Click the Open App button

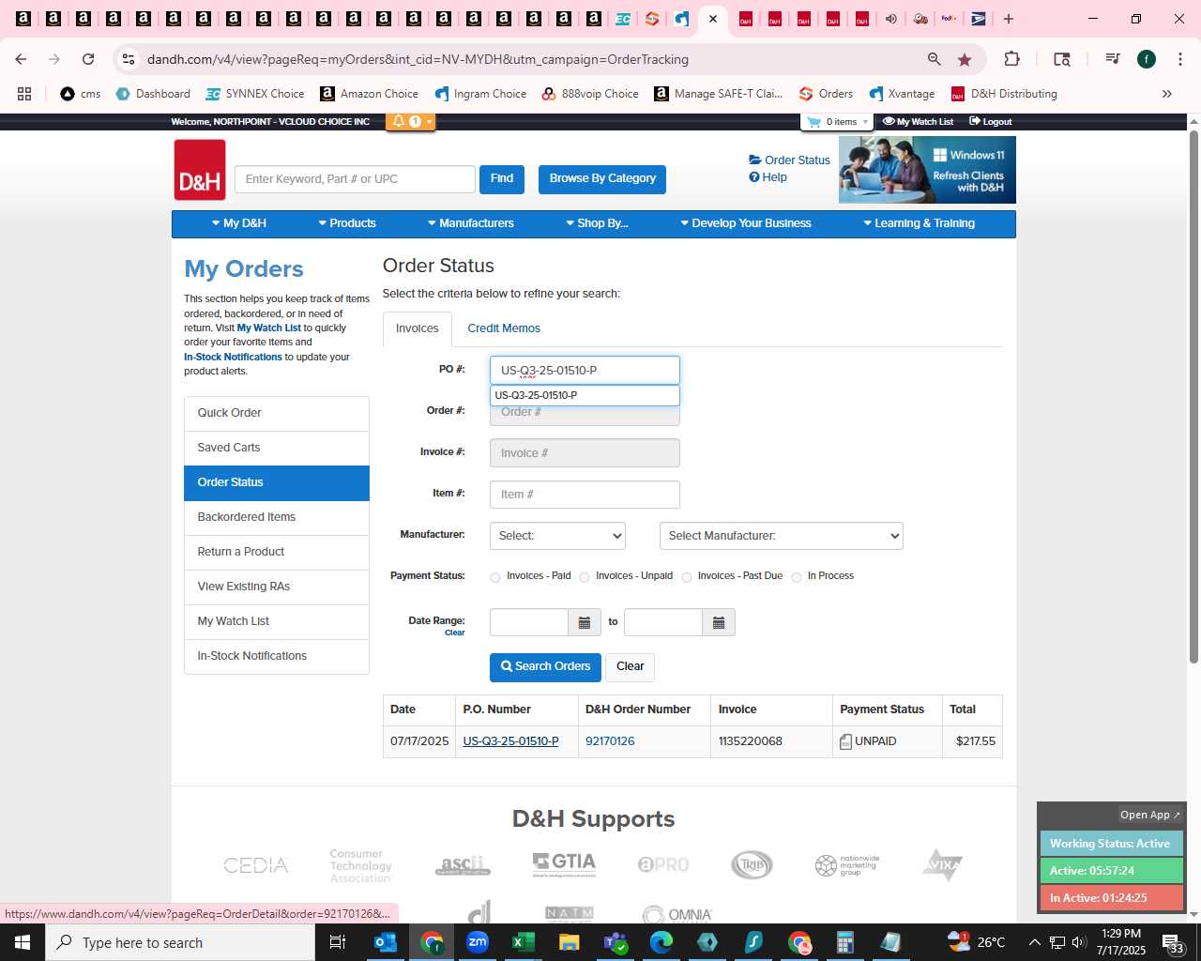pyautogui.click(x=1150, y=815)
